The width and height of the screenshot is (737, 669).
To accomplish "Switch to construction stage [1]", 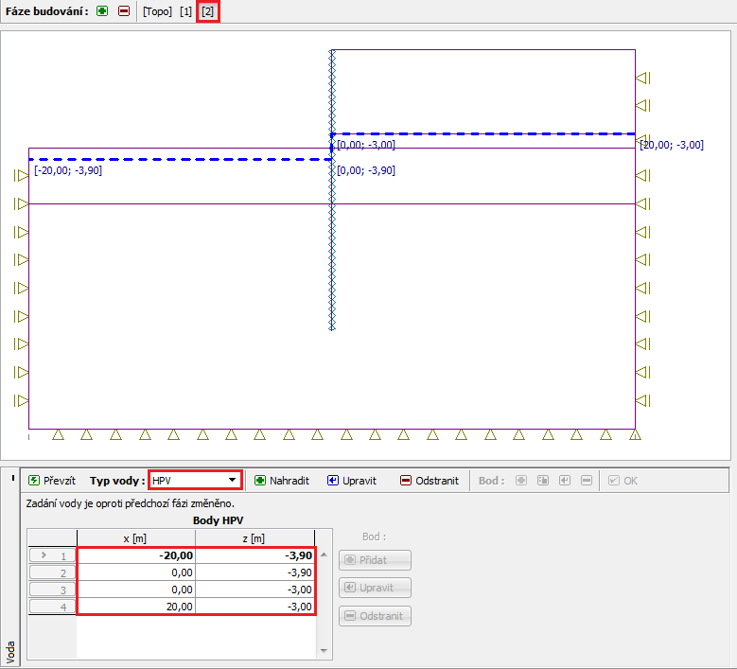I will click(x=185, y=11).
